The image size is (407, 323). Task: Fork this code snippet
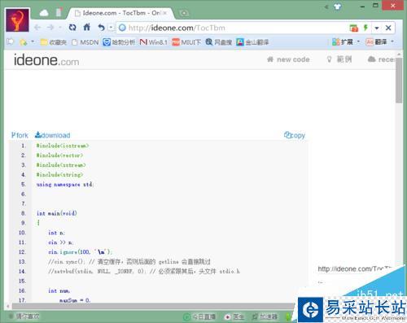click(x=20, y=135)
